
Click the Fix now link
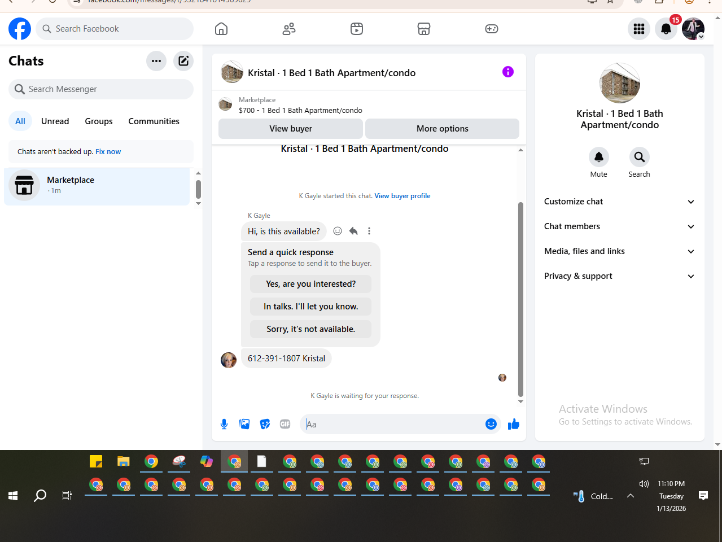pyautogui.click(x=108, y=151)
